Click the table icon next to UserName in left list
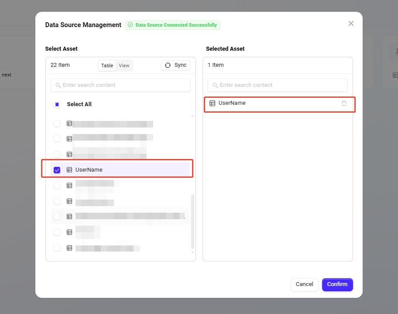This screenshot has width=398, height=314. coord(69,170)
